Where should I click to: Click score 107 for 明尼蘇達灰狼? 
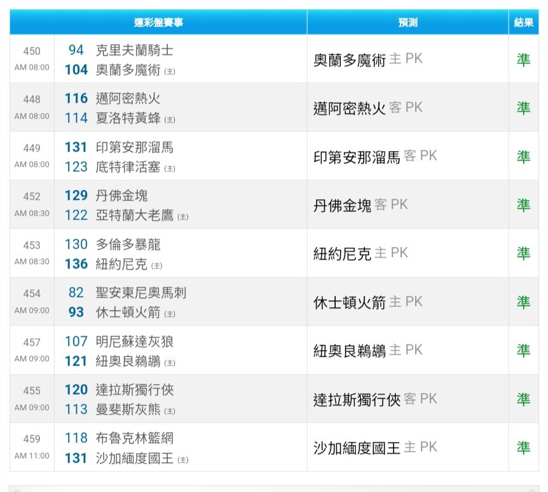tap(76, 342)
